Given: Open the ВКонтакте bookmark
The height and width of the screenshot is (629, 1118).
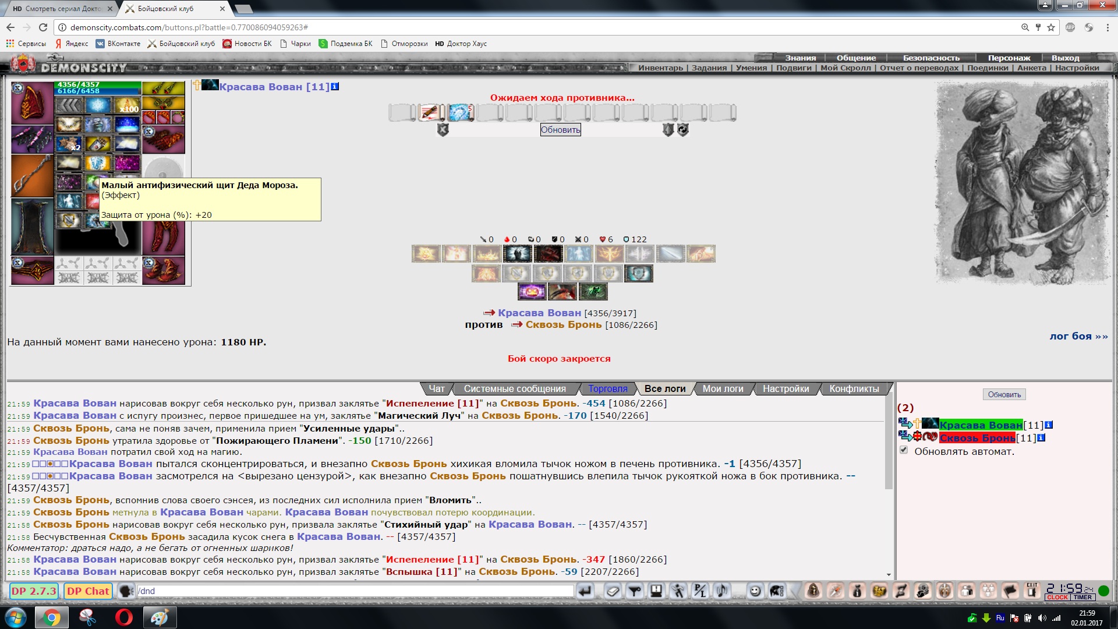Looking at the screenshot, I should click(x=118, y=44).
